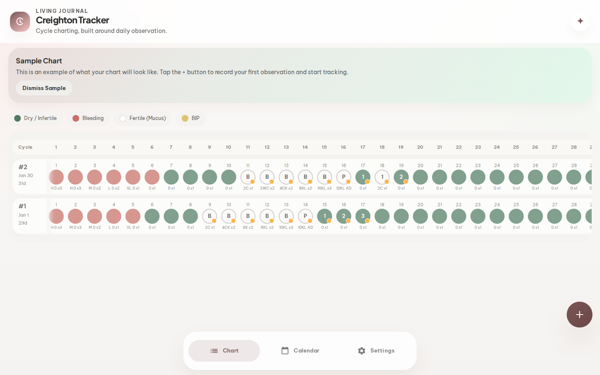Click day 17 post-peak circle labeled 3 in cycle #1
The width and height of the screenshot is (600, 375).
(363, 216)
